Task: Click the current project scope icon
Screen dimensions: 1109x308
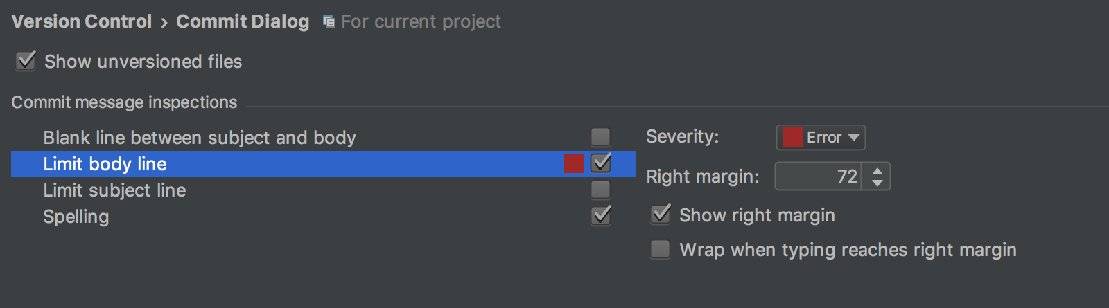Action: 329,22
